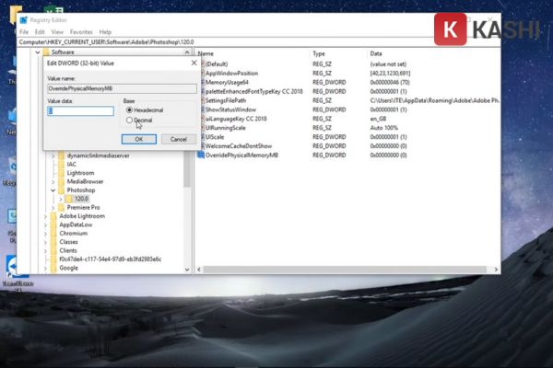
Task: Expand the dynamiclinkmediaserver tree node
Action: [54, 155]
